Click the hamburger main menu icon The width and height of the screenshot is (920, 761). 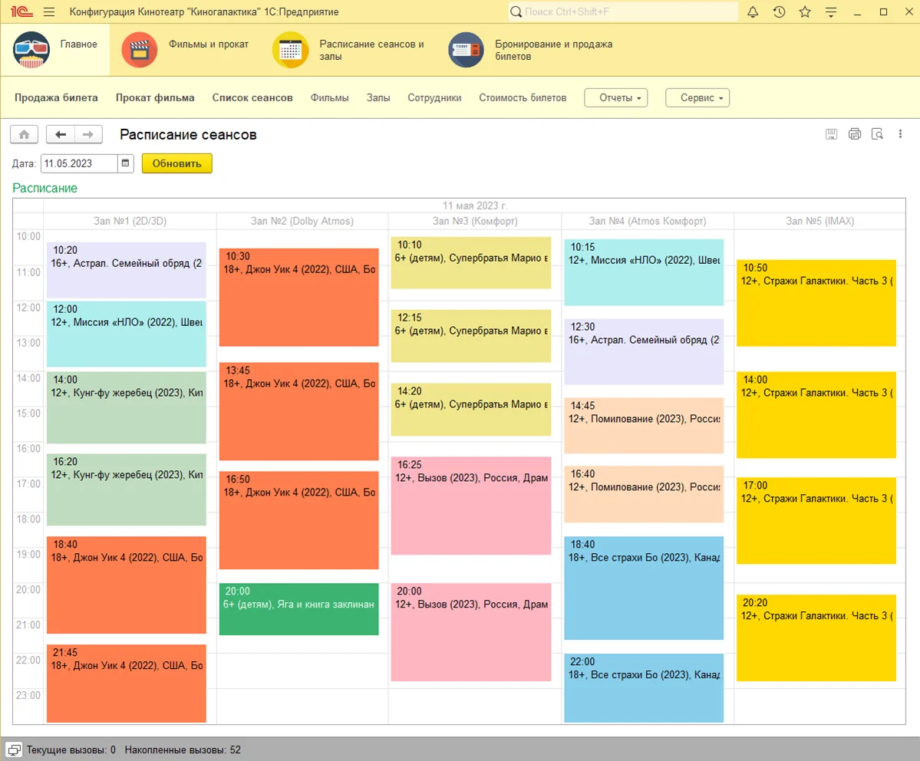point(49,12)
